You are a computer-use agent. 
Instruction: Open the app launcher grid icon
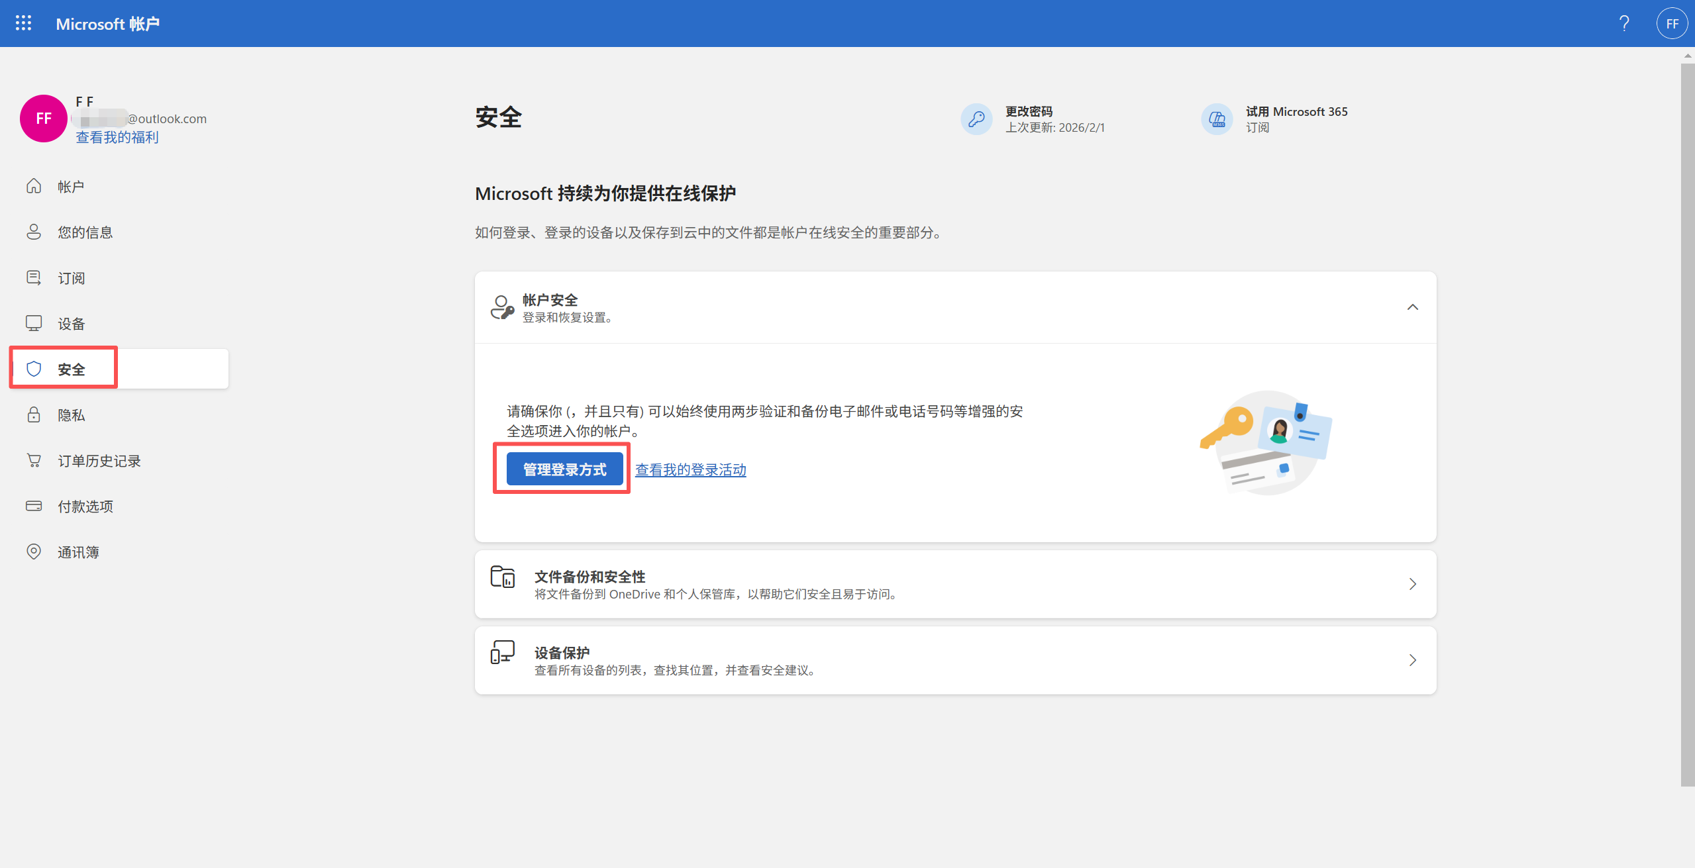[23, 23]
